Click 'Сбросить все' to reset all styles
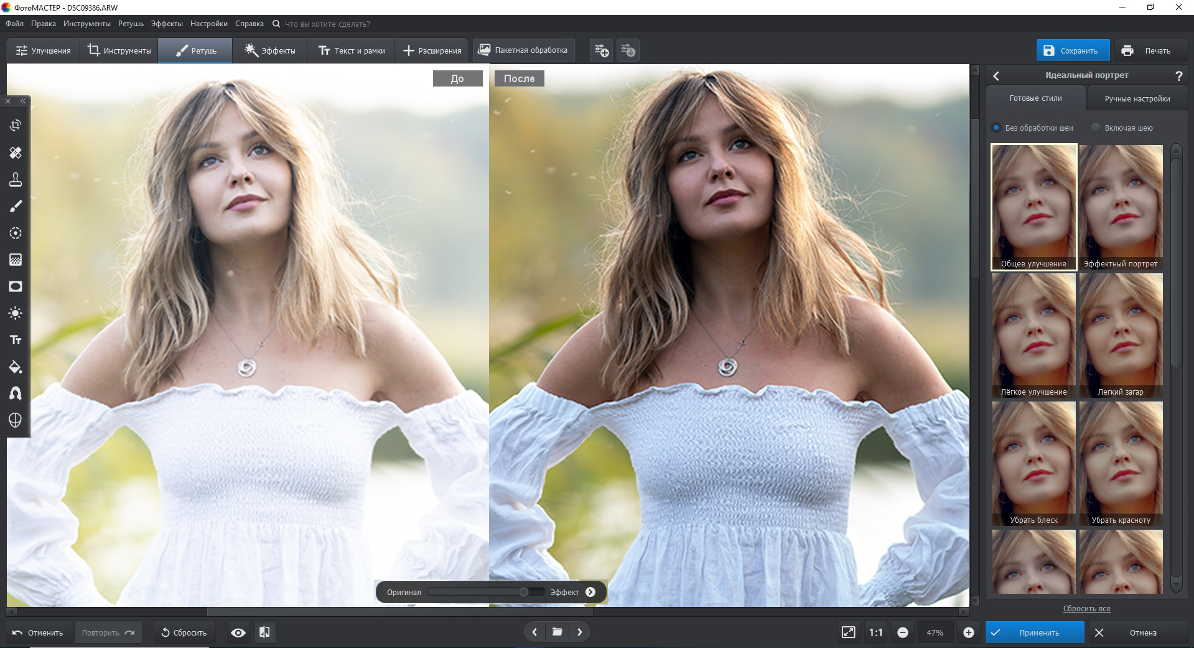The height and width of the screenshot is (648, 1194). pos(1087,609)
